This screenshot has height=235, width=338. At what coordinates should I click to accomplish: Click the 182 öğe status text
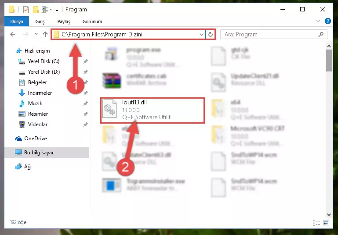(18, 222)
